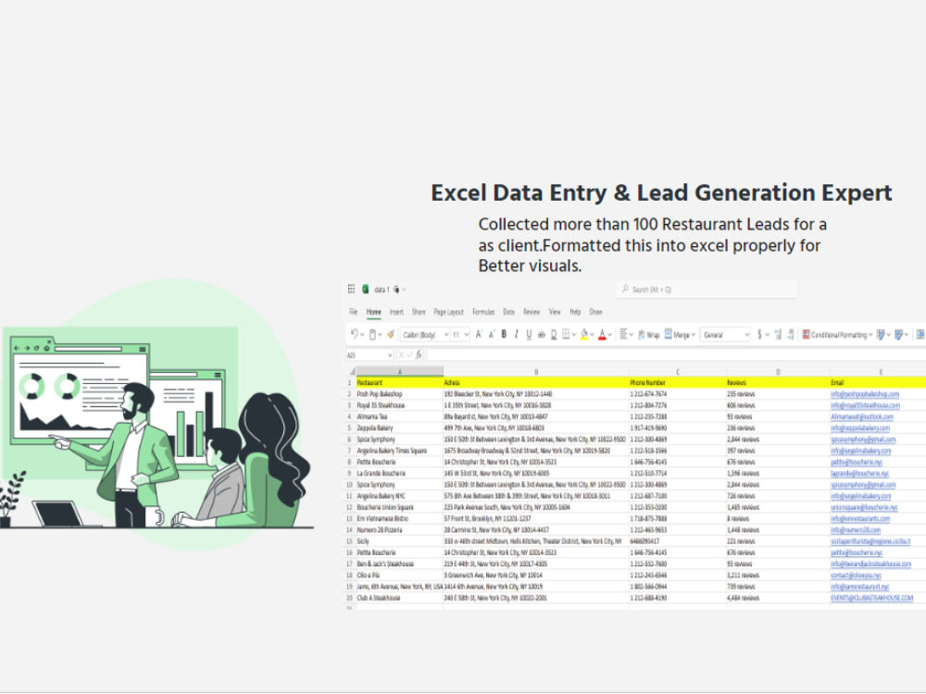926x694 pixels.
Task: Click the Undo arrow icon
Action: [x=354, y=334]
